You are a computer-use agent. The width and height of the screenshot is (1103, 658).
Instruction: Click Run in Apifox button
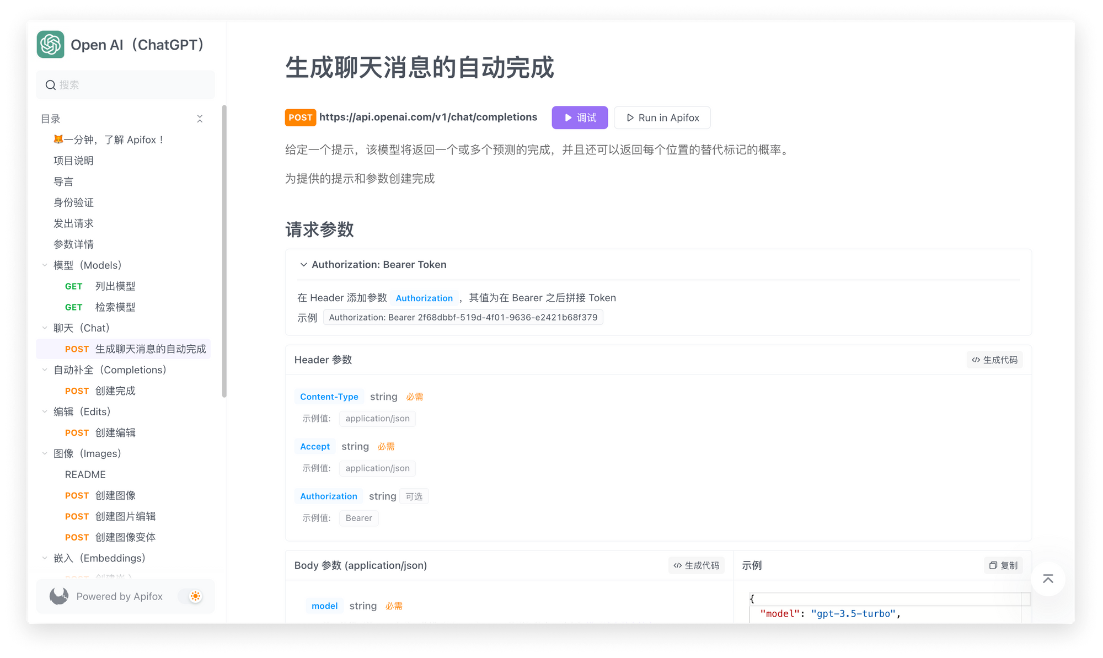click(x=662, y=117)
